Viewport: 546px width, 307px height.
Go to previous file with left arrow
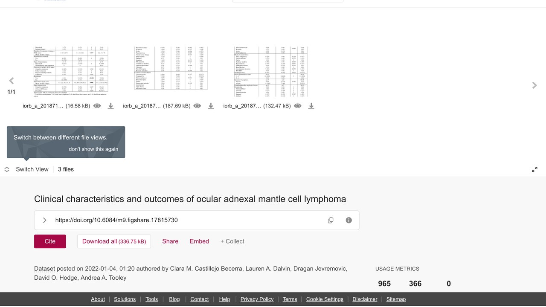pyautogui.click(x=12, y=81)
